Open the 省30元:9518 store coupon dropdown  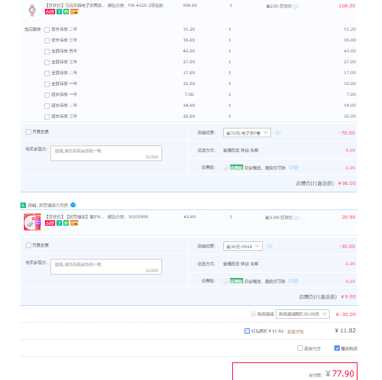[243, 246]
